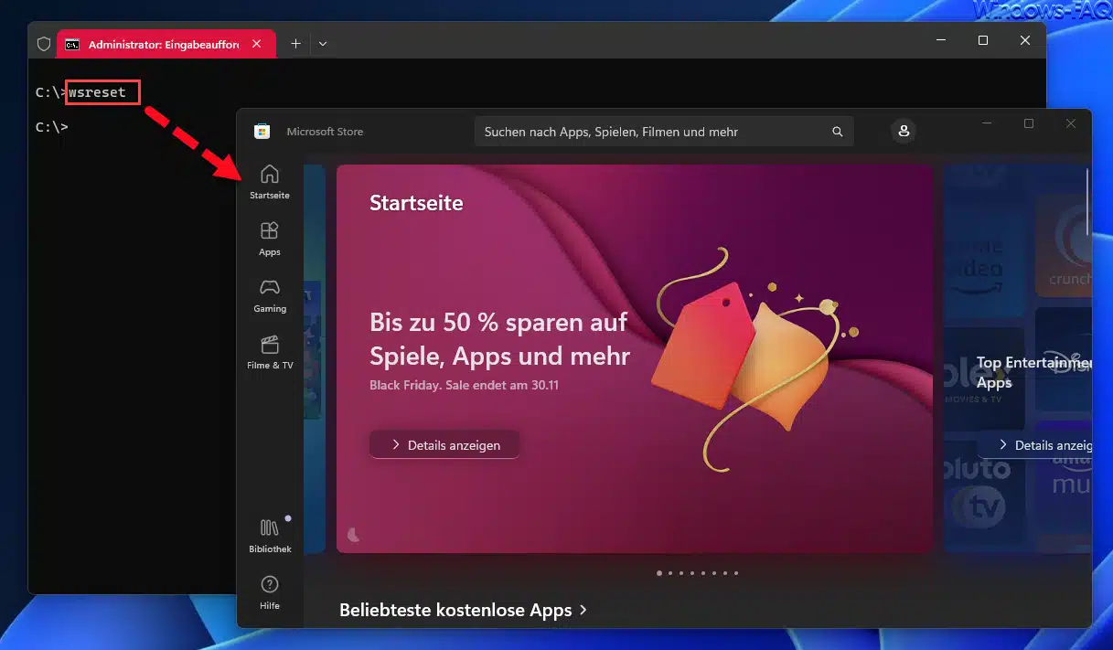Click the Store search field
Viewport: 1113px width, 650px height.
click(663, 132)
